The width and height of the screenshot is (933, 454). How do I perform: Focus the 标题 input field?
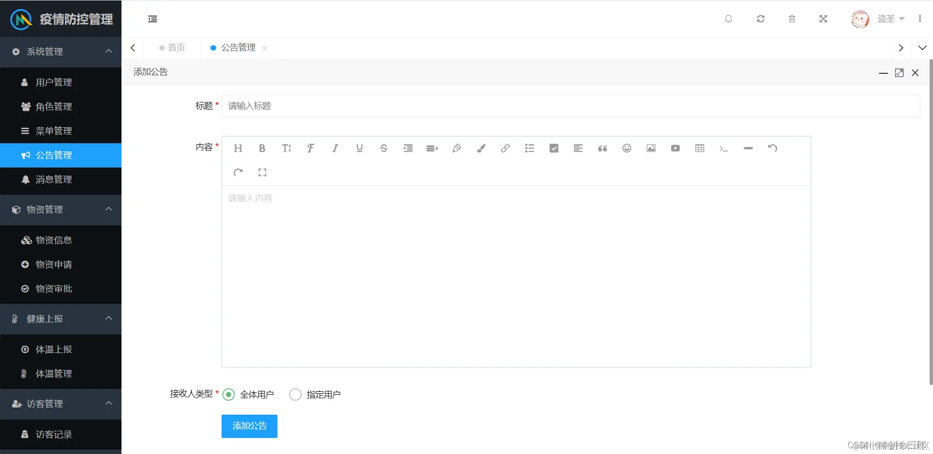(x=570, y=106)
